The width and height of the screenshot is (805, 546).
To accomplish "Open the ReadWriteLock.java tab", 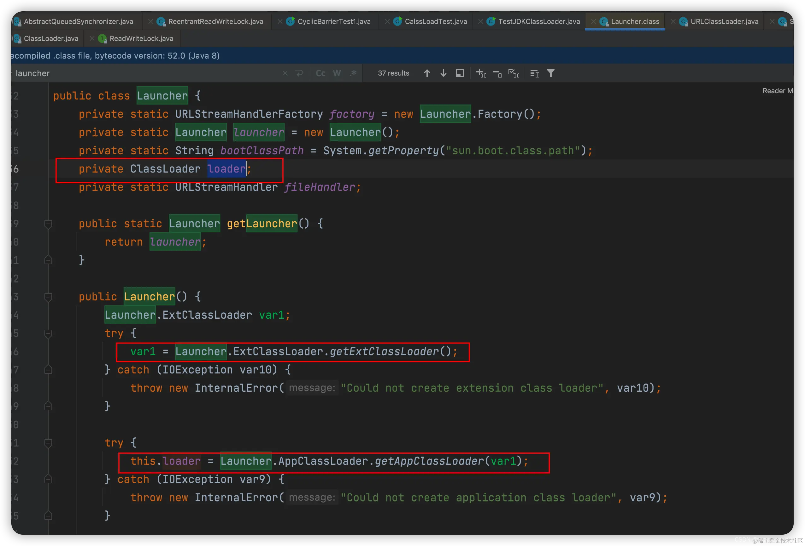I will pos(141,38).
